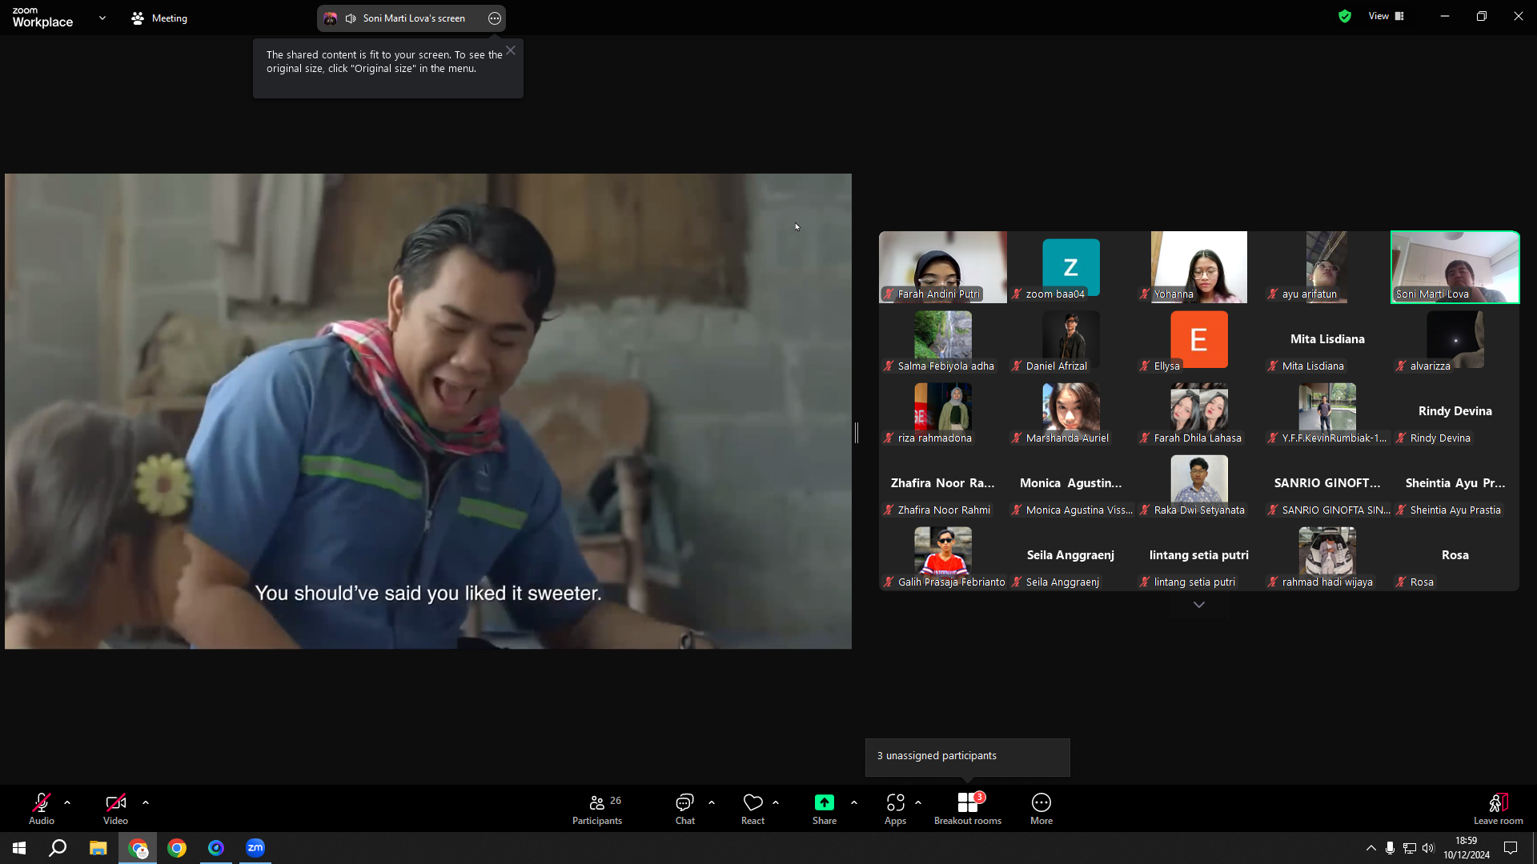Click Leave room button
Viewport: 1537px width, 864px height.
point(1499,808)
